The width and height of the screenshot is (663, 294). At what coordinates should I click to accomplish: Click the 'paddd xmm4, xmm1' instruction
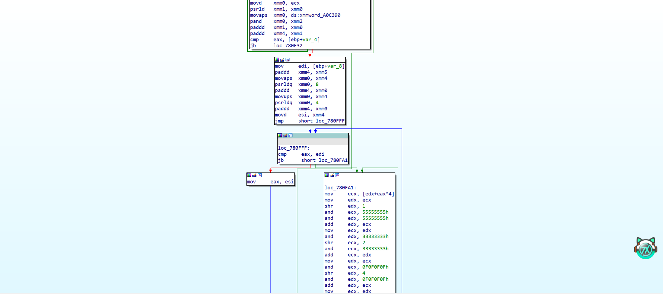coord(276,33)
